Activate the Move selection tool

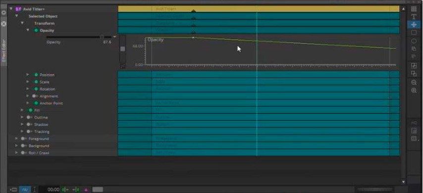[414, 25]
